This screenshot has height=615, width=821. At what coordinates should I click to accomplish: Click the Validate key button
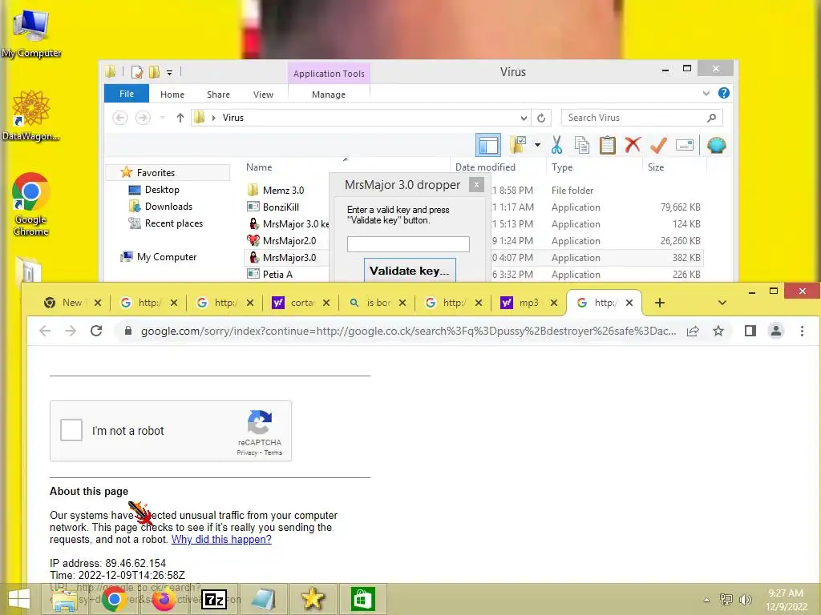(410, 270)
